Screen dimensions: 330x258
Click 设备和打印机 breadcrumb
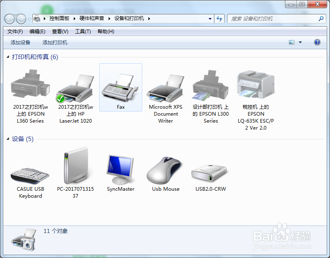tap(129, 19)
